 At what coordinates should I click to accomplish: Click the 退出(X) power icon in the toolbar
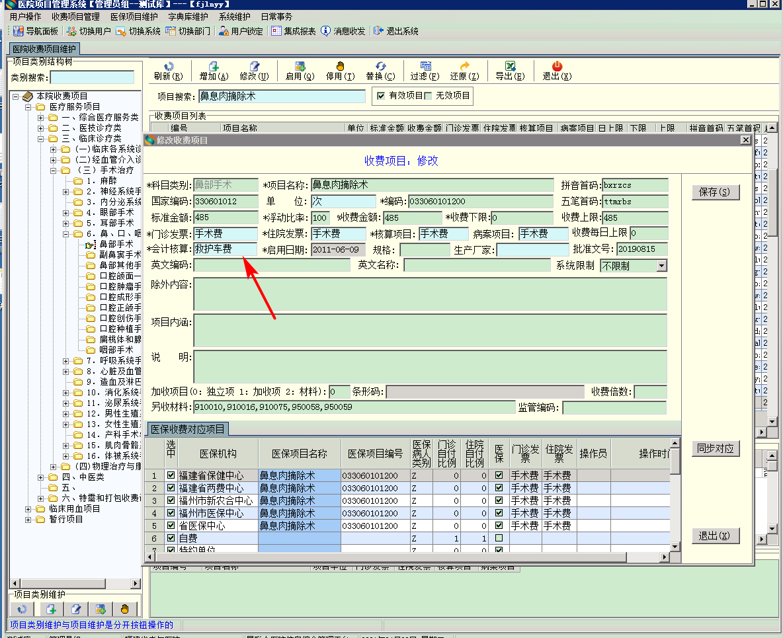pyautogui.click(x=557, y=66)
